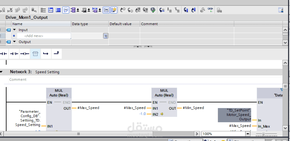290x141 pixels.
Task: Click the absolute/symbolic operands icon
Action: coord(73,10)
